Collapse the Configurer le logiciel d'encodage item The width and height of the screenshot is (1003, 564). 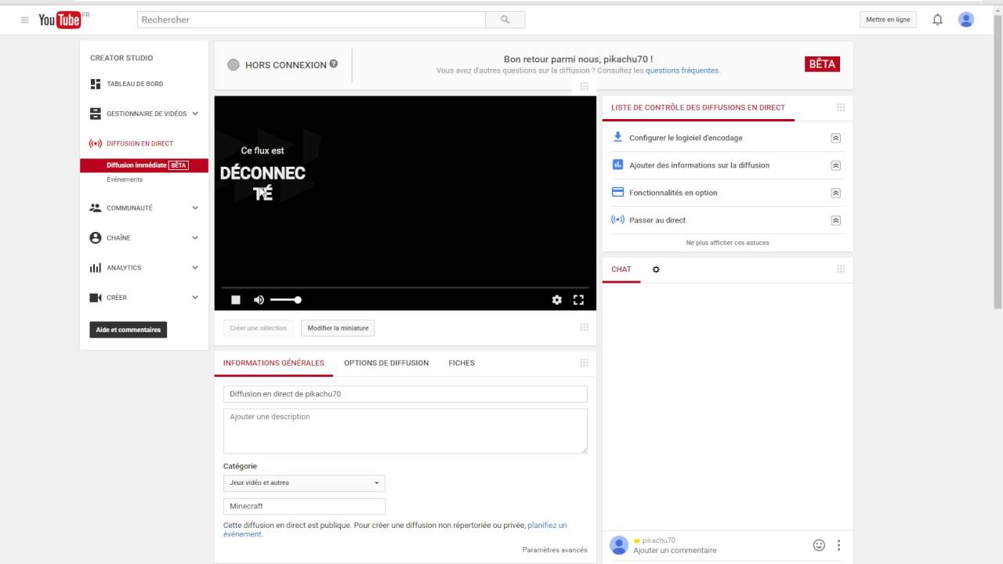click(x=835, y=138)
